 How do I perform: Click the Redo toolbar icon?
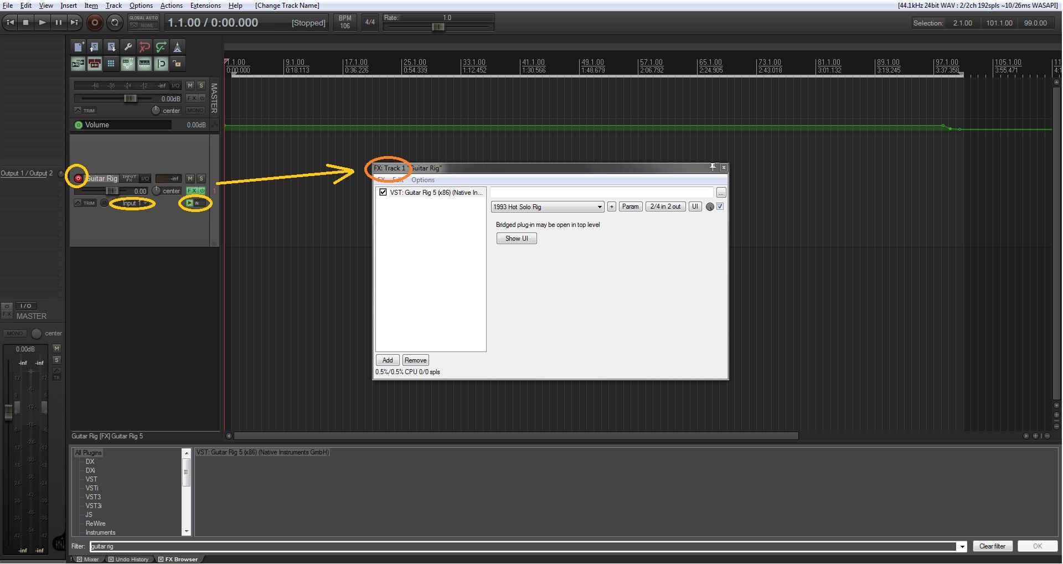click(161, 47)
